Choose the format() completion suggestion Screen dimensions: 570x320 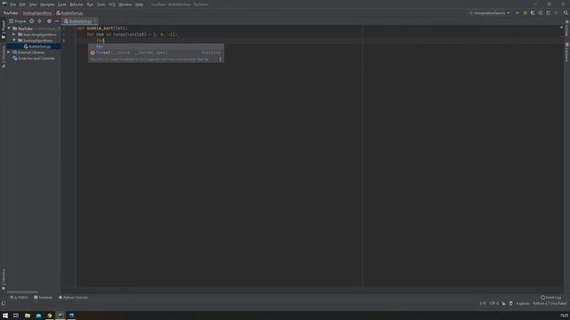tap(156, 52)
